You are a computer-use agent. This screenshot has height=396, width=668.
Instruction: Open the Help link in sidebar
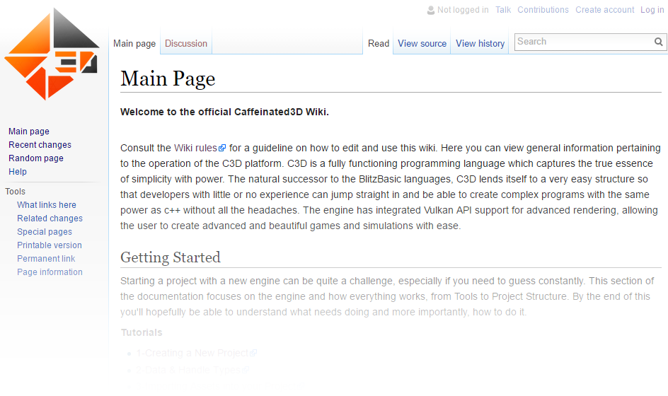pos(18,172)
